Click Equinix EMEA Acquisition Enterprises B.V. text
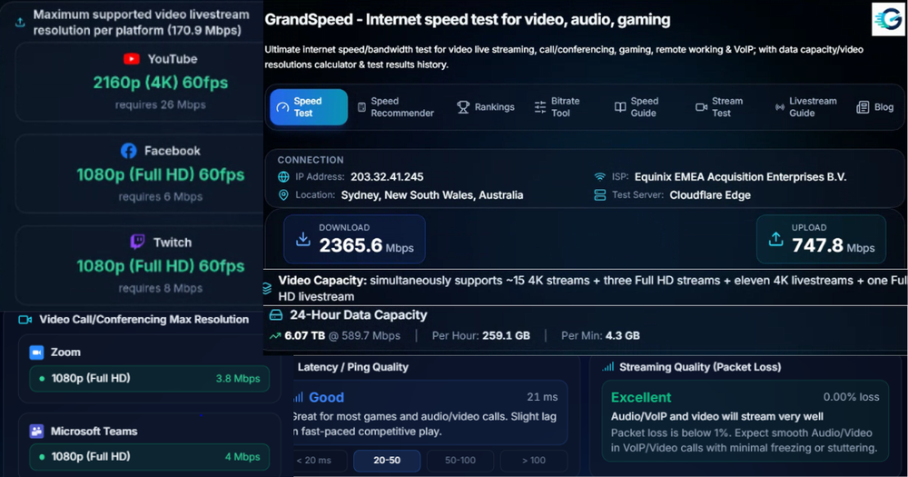This screenshot has height=477, width=908. 741,177
